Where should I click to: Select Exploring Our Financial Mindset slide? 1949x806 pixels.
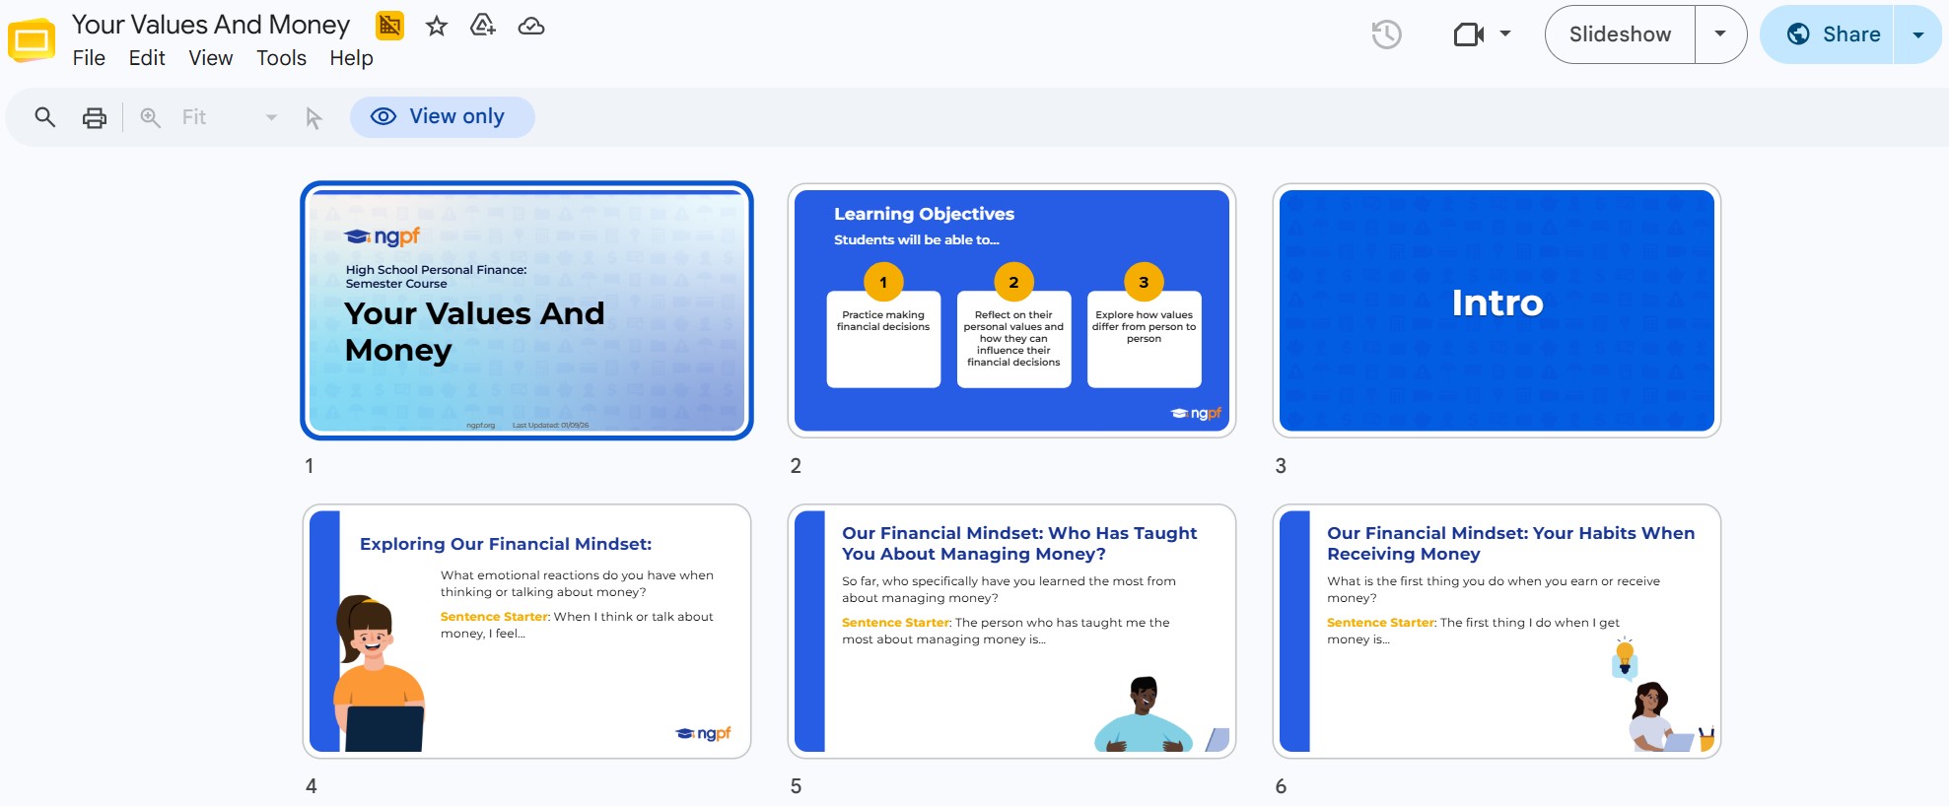pos(526,632)
